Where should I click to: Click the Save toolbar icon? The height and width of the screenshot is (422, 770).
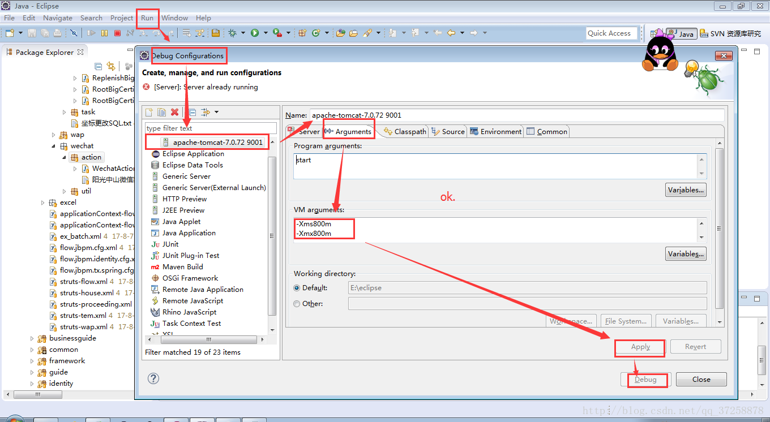32,33
